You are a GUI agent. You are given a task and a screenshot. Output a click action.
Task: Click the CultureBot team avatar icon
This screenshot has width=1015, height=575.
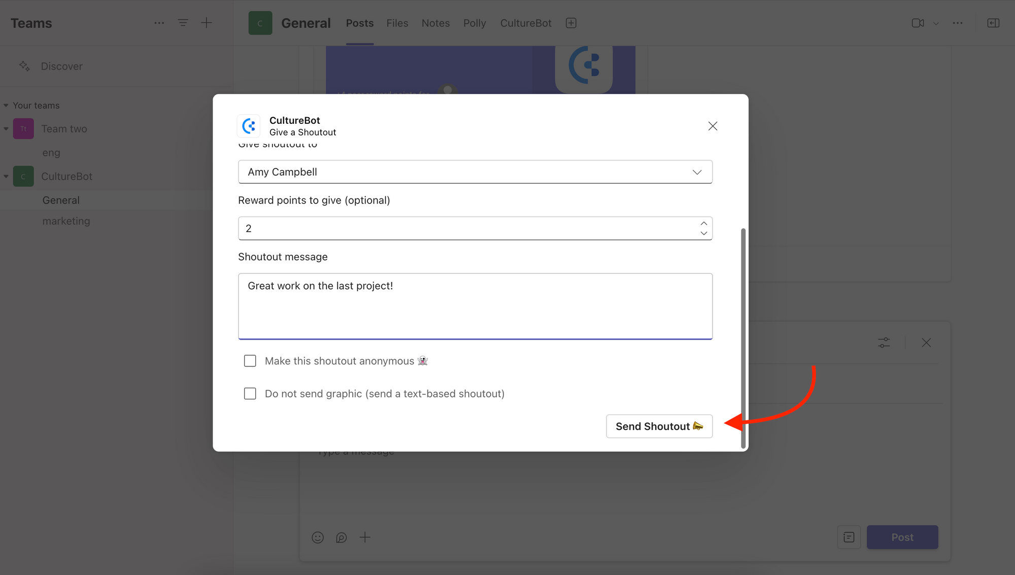click(x=23, y=177)
